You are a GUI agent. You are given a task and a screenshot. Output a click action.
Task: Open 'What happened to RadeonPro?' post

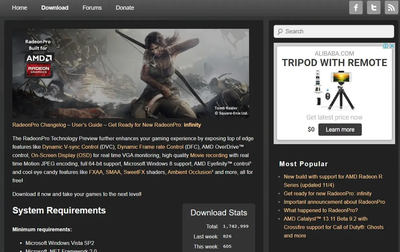(321, 210)
